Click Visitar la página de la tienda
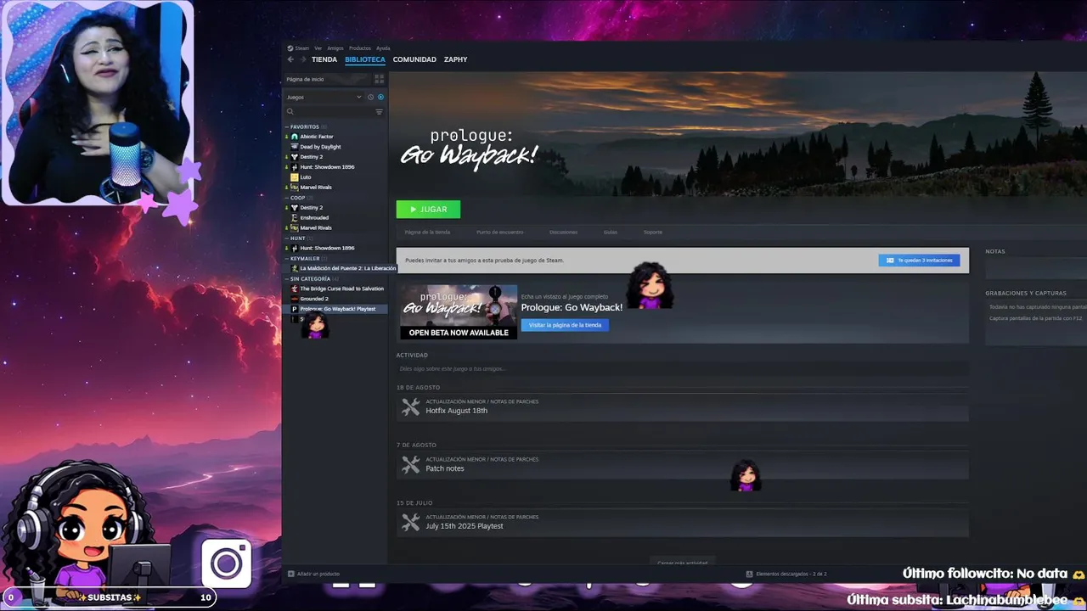The image size is (1087, 611). click(x=565, y=325)
